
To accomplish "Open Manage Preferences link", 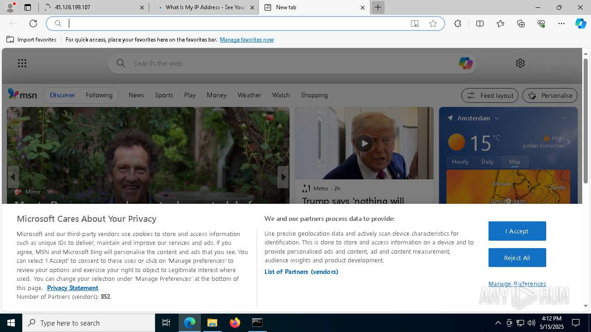I will pyautogui.click(x=517, y=284).
